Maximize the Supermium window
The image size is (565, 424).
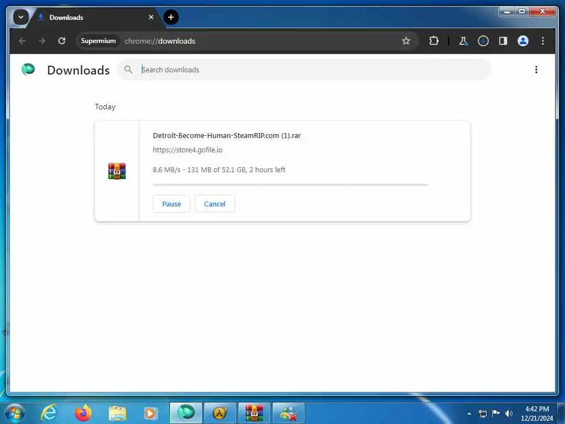(x=521, y=11)
